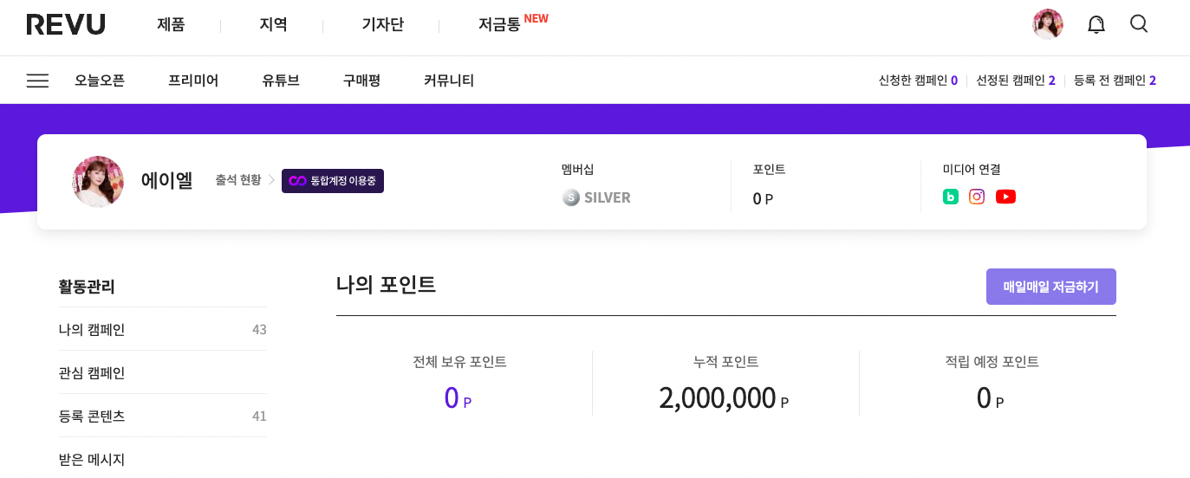The height and width of the screenshot is (478, 1190).
Task: Open 선정된 캠페인 link
Action: [1015, 81]
